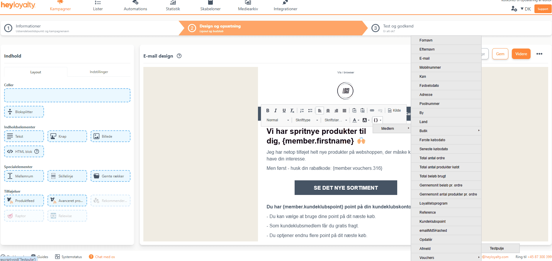Justify the text alignment
The height and width of the screenshot is (261, 552).
(x=344, y=110)
